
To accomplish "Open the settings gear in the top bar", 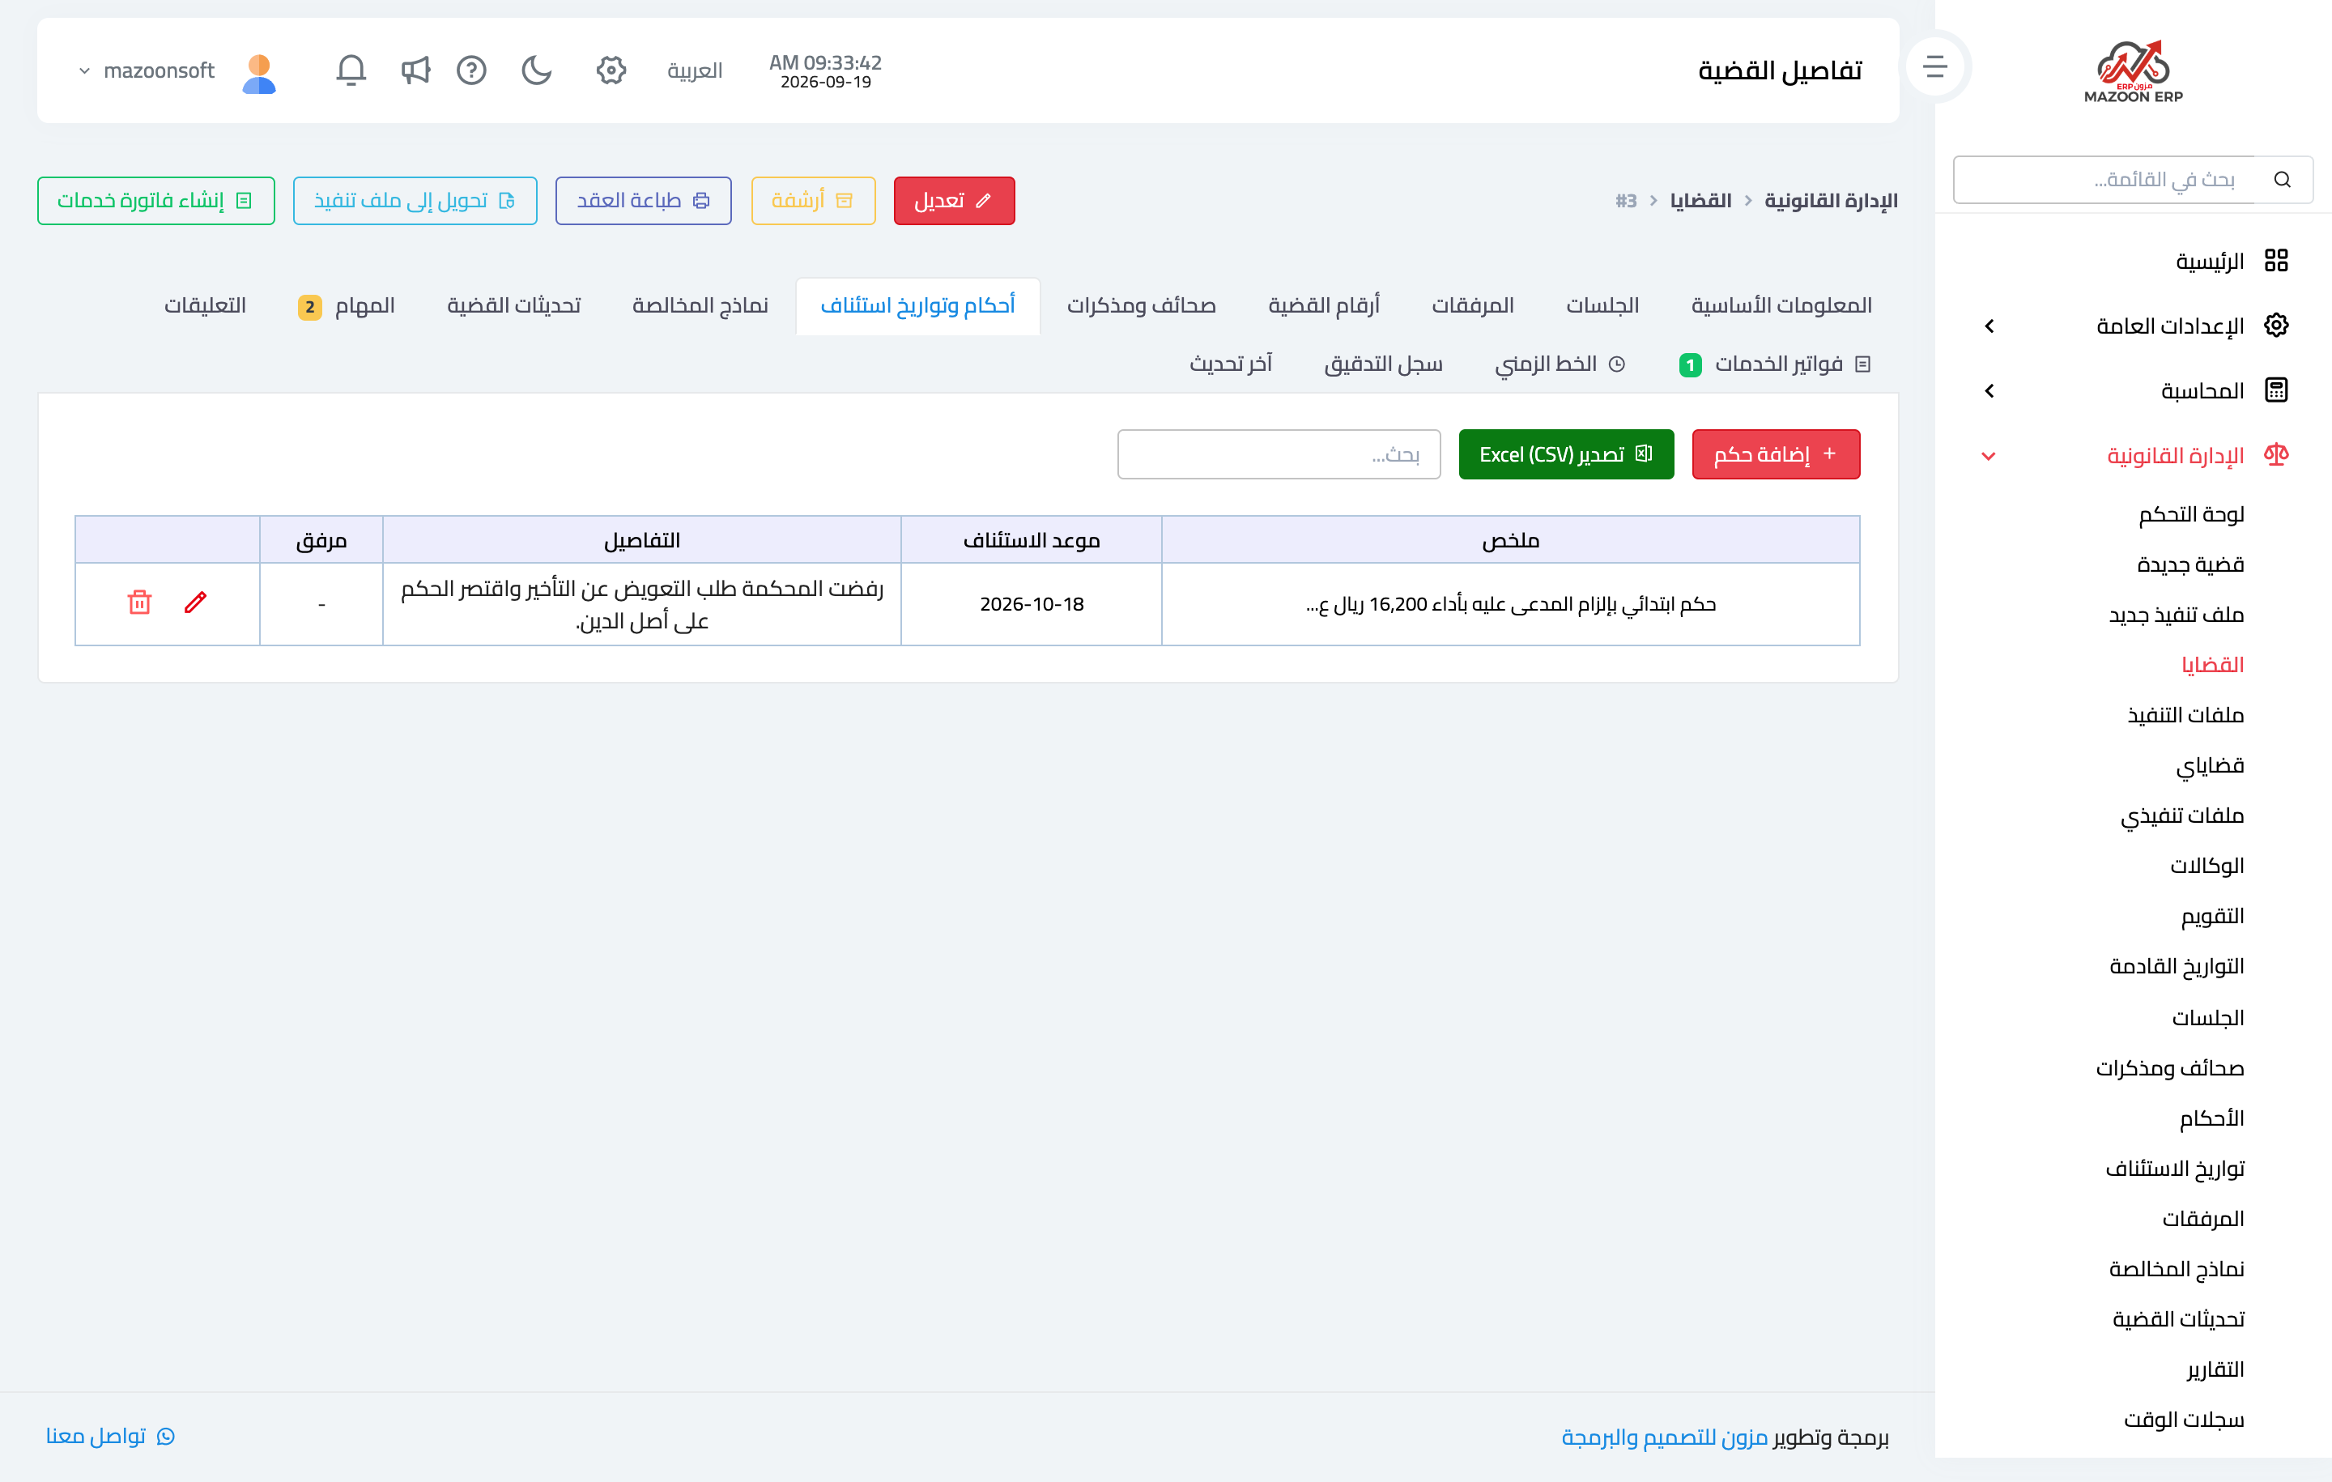I will coord(611,70).
